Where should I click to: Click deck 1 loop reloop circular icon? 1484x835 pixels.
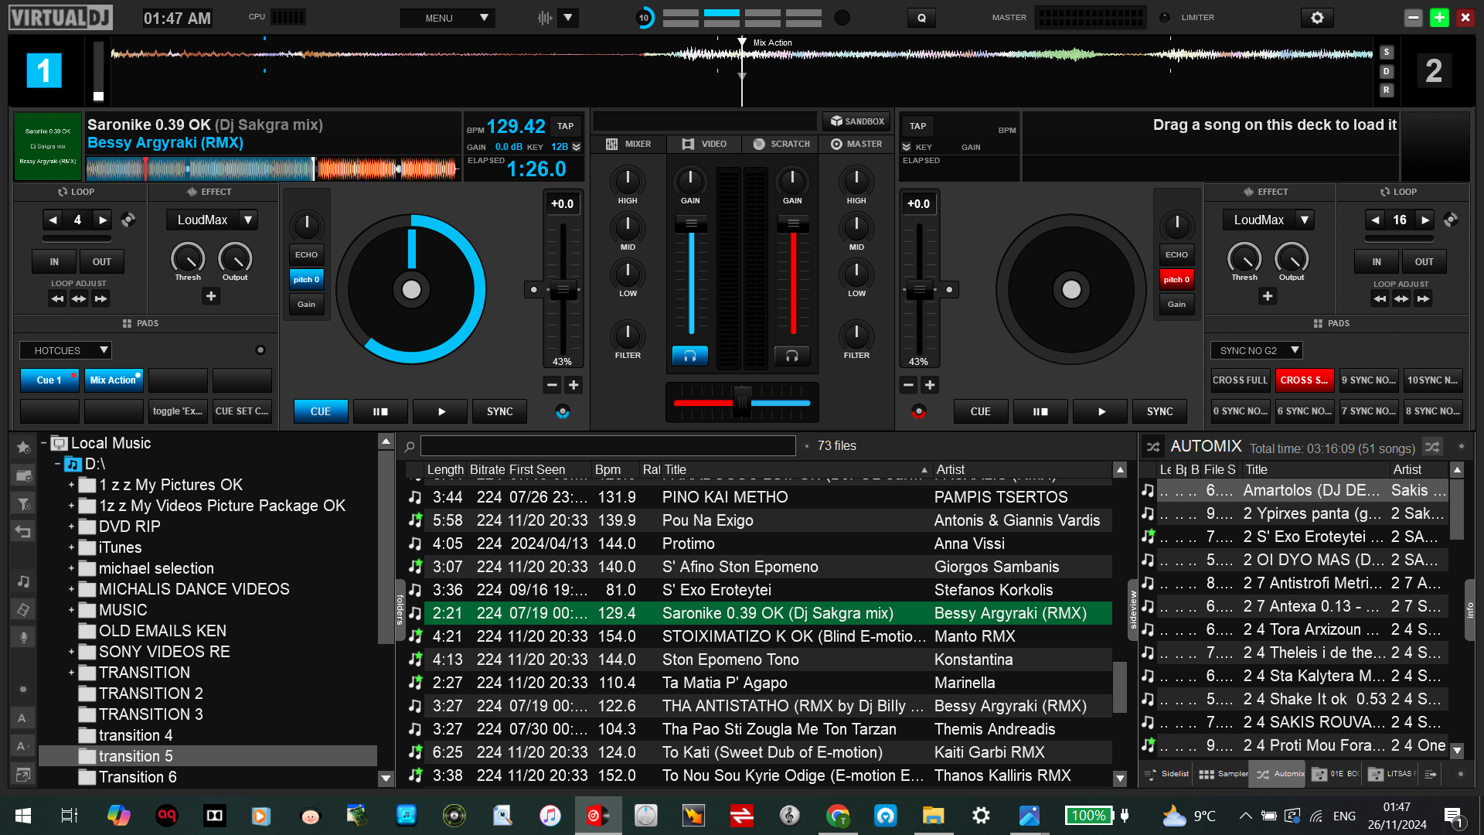coord(128,220)
